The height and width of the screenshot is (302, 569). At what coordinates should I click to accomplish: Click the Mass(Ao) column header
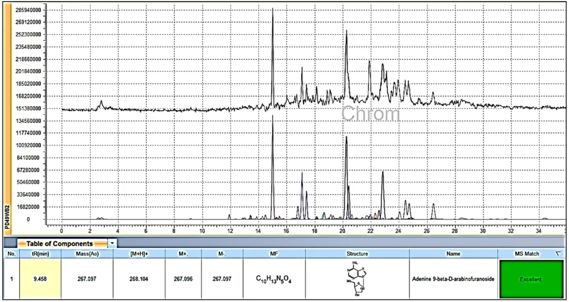87,254
